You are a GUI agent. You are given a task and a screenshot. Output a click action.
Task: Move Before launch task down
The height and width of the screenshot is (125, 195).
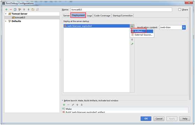(82, 105)
